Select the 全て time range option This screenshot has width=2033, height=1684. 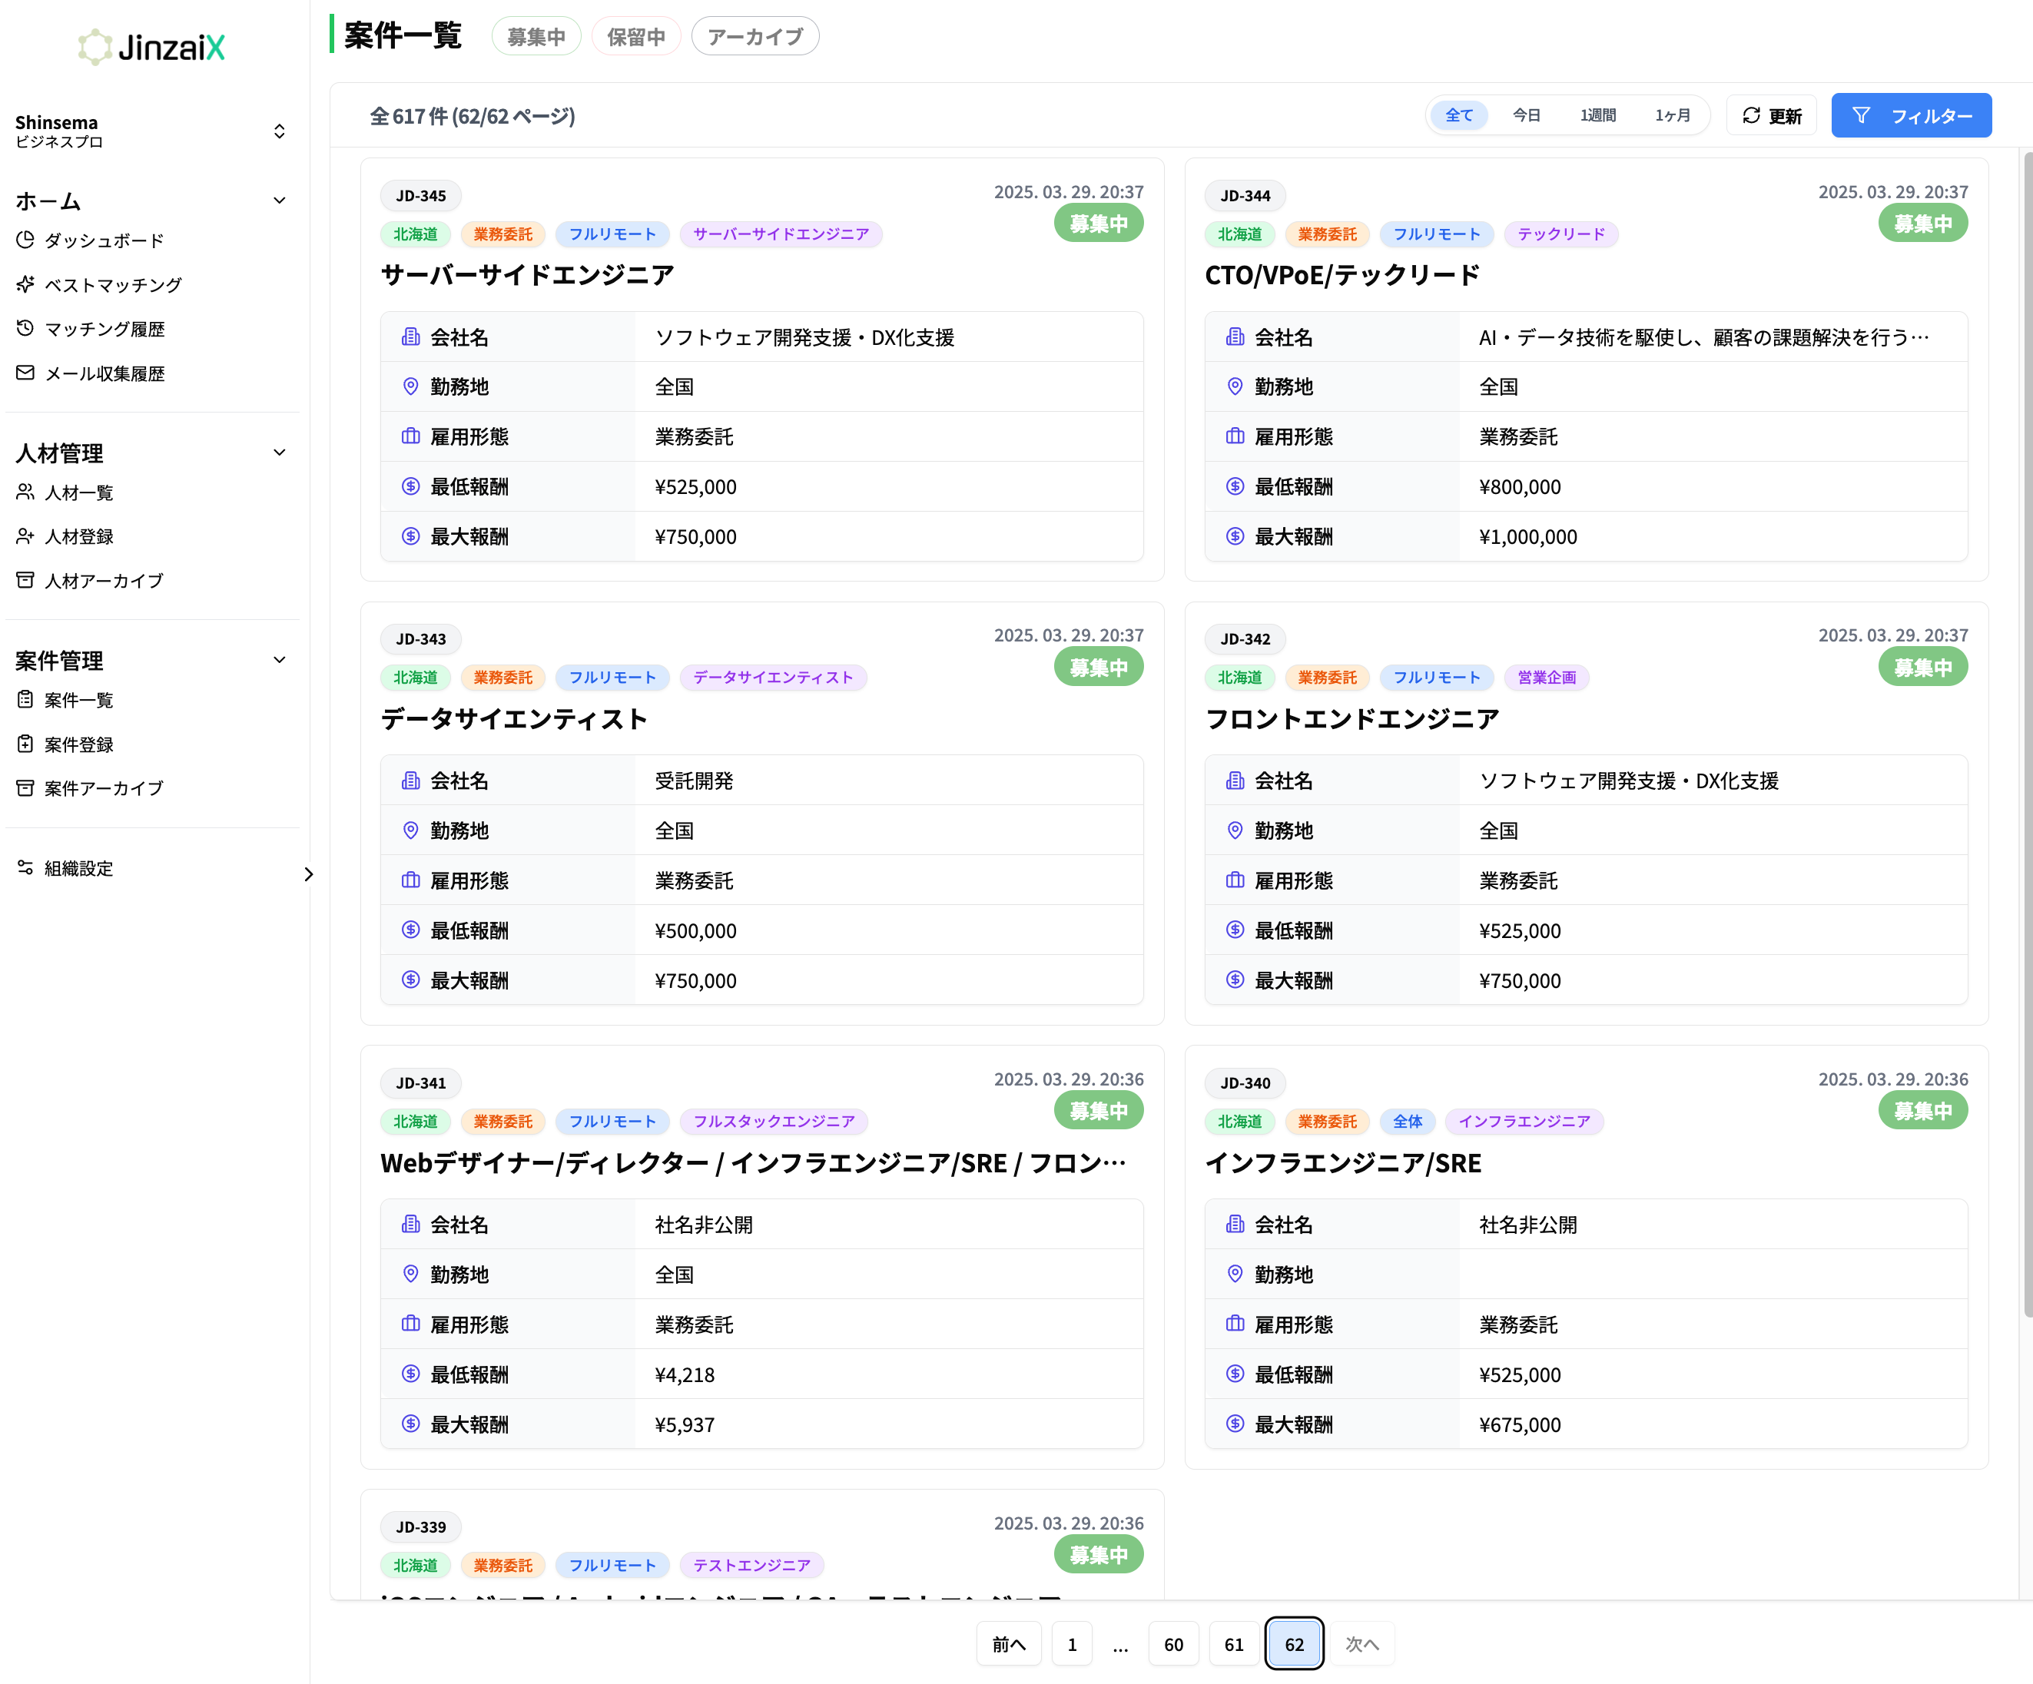coord(1459,115)
